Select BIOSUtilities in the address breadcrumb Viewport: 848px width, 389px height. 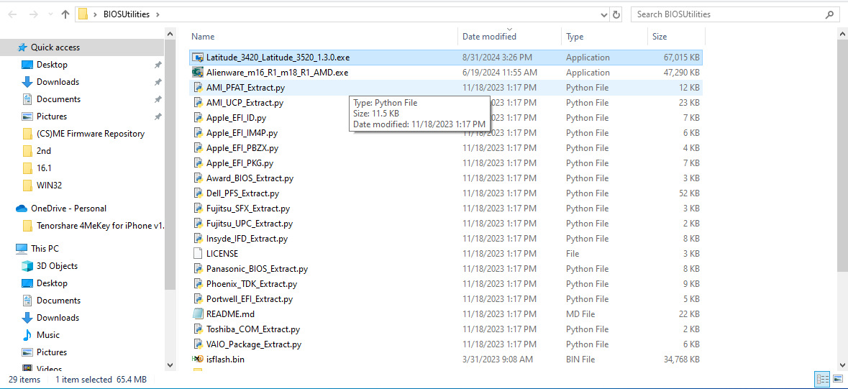(127, 14)
